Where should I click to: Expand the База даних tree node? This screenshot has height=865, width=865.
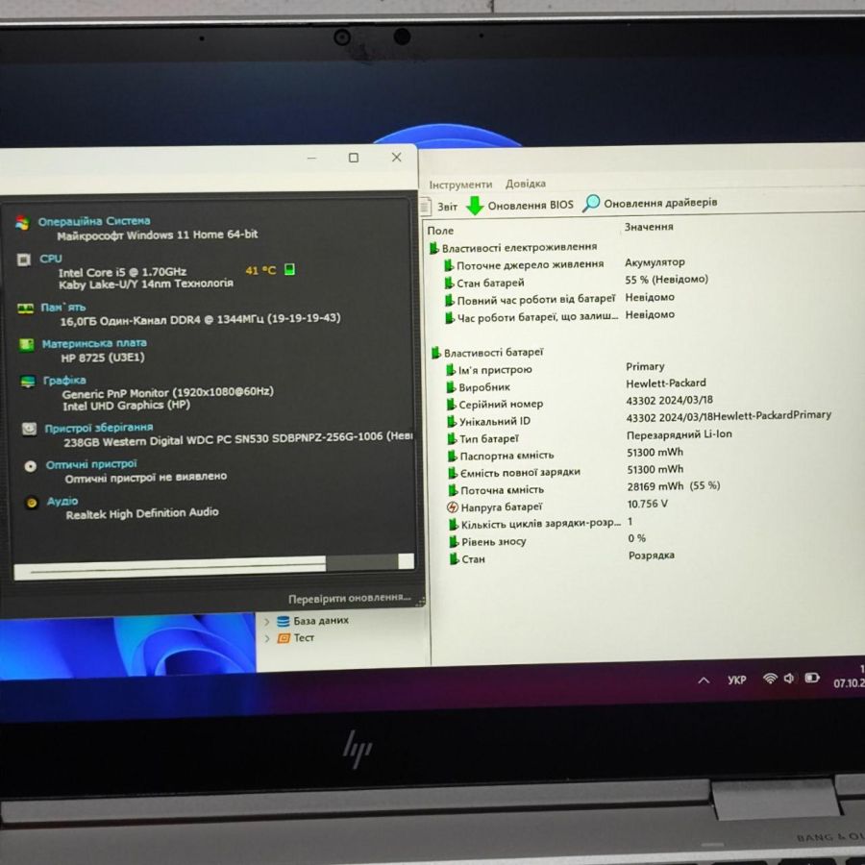click(x=267, y=622)
